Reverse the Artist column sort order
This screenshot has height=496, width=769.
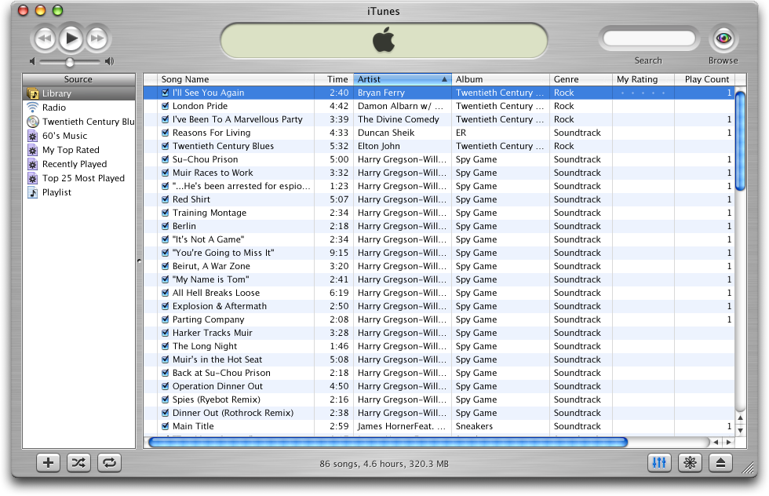[402, 78]
